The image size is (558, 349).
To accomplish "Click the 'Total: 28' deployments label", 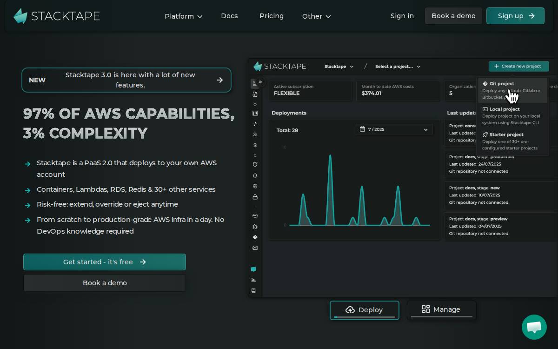I will (287, 130).
